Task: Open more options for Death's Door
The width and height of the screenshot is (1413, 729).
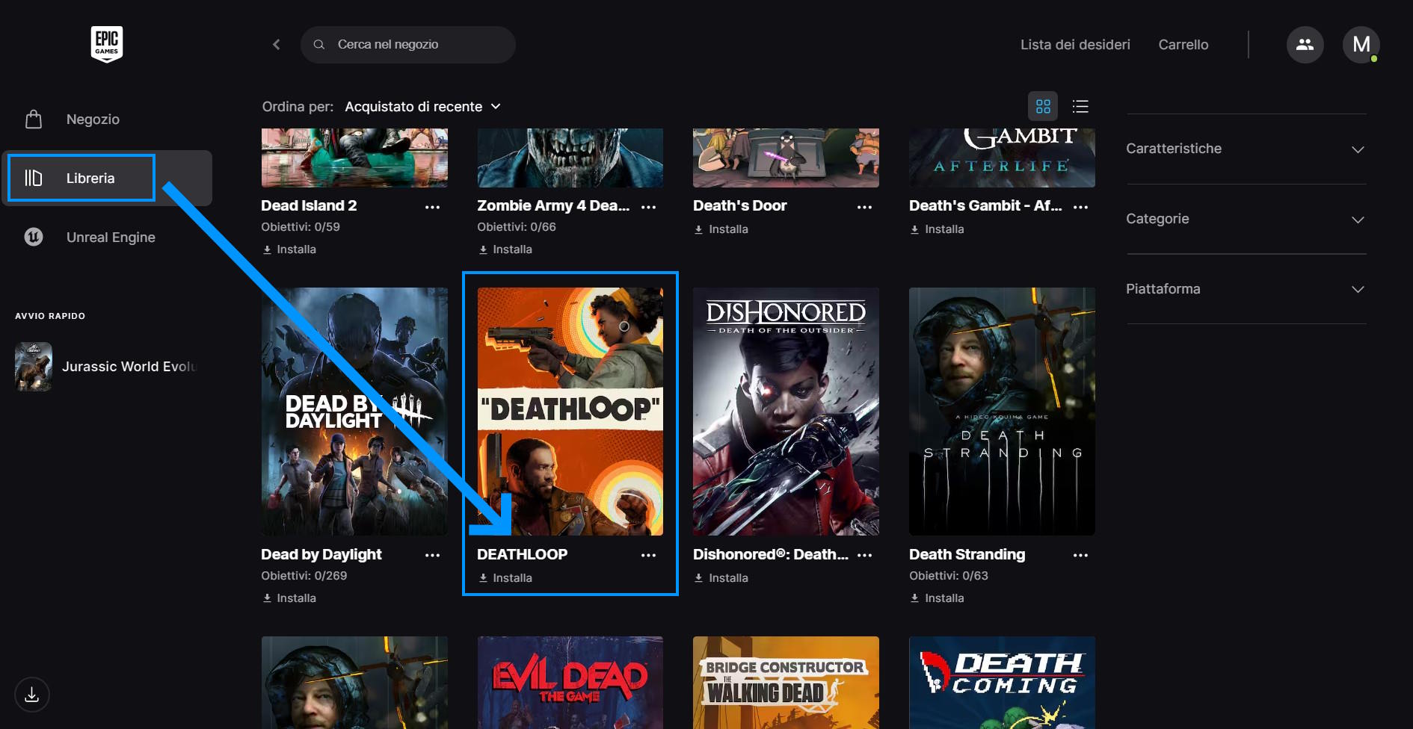Action: [x=864, y=207]
